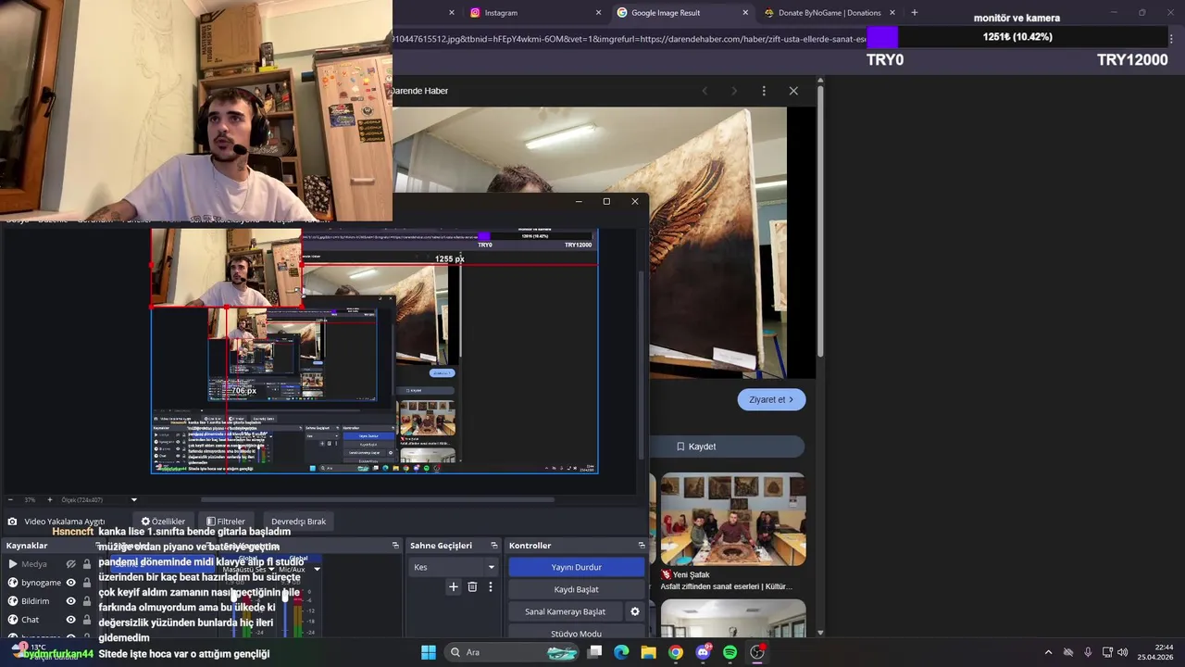Image resolution: width=1185 pixels, height=667 pixels.
Task: Click the Sanal Kamerayı Başlat button
Action: tap(565, 611)
